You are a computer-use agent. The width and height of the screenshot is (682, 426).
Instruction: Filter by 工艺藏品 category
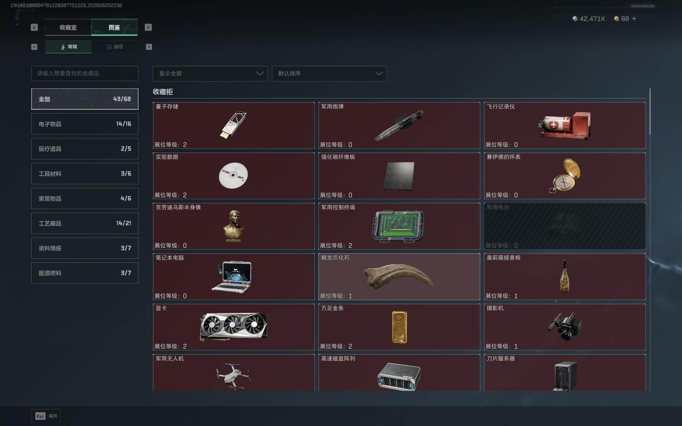(85, 223)
